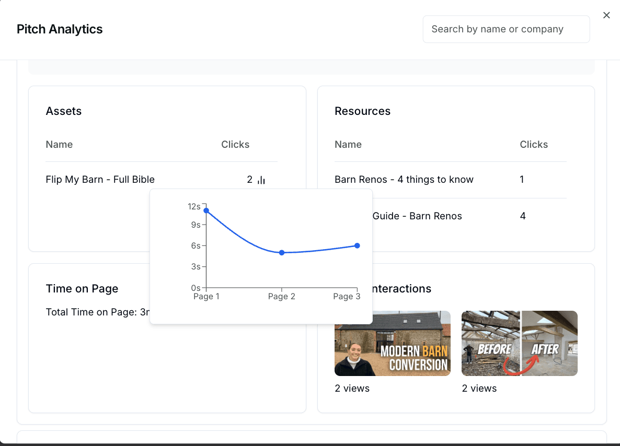Screen dimensions: 620x446
Task: Click the 2 views label under Before After video
Action: (479, 389)
